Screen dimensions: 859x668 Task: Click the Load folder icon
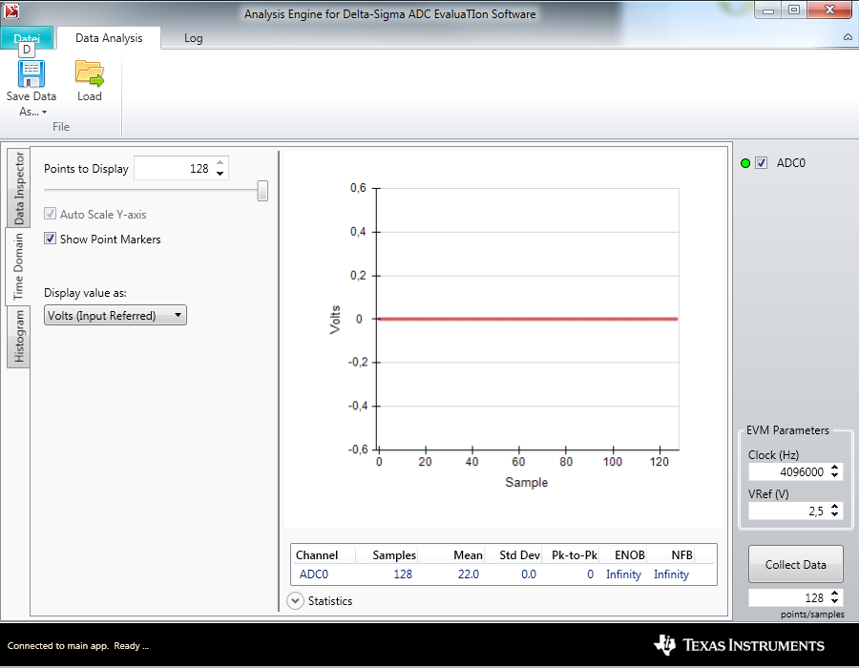point(90,73)
